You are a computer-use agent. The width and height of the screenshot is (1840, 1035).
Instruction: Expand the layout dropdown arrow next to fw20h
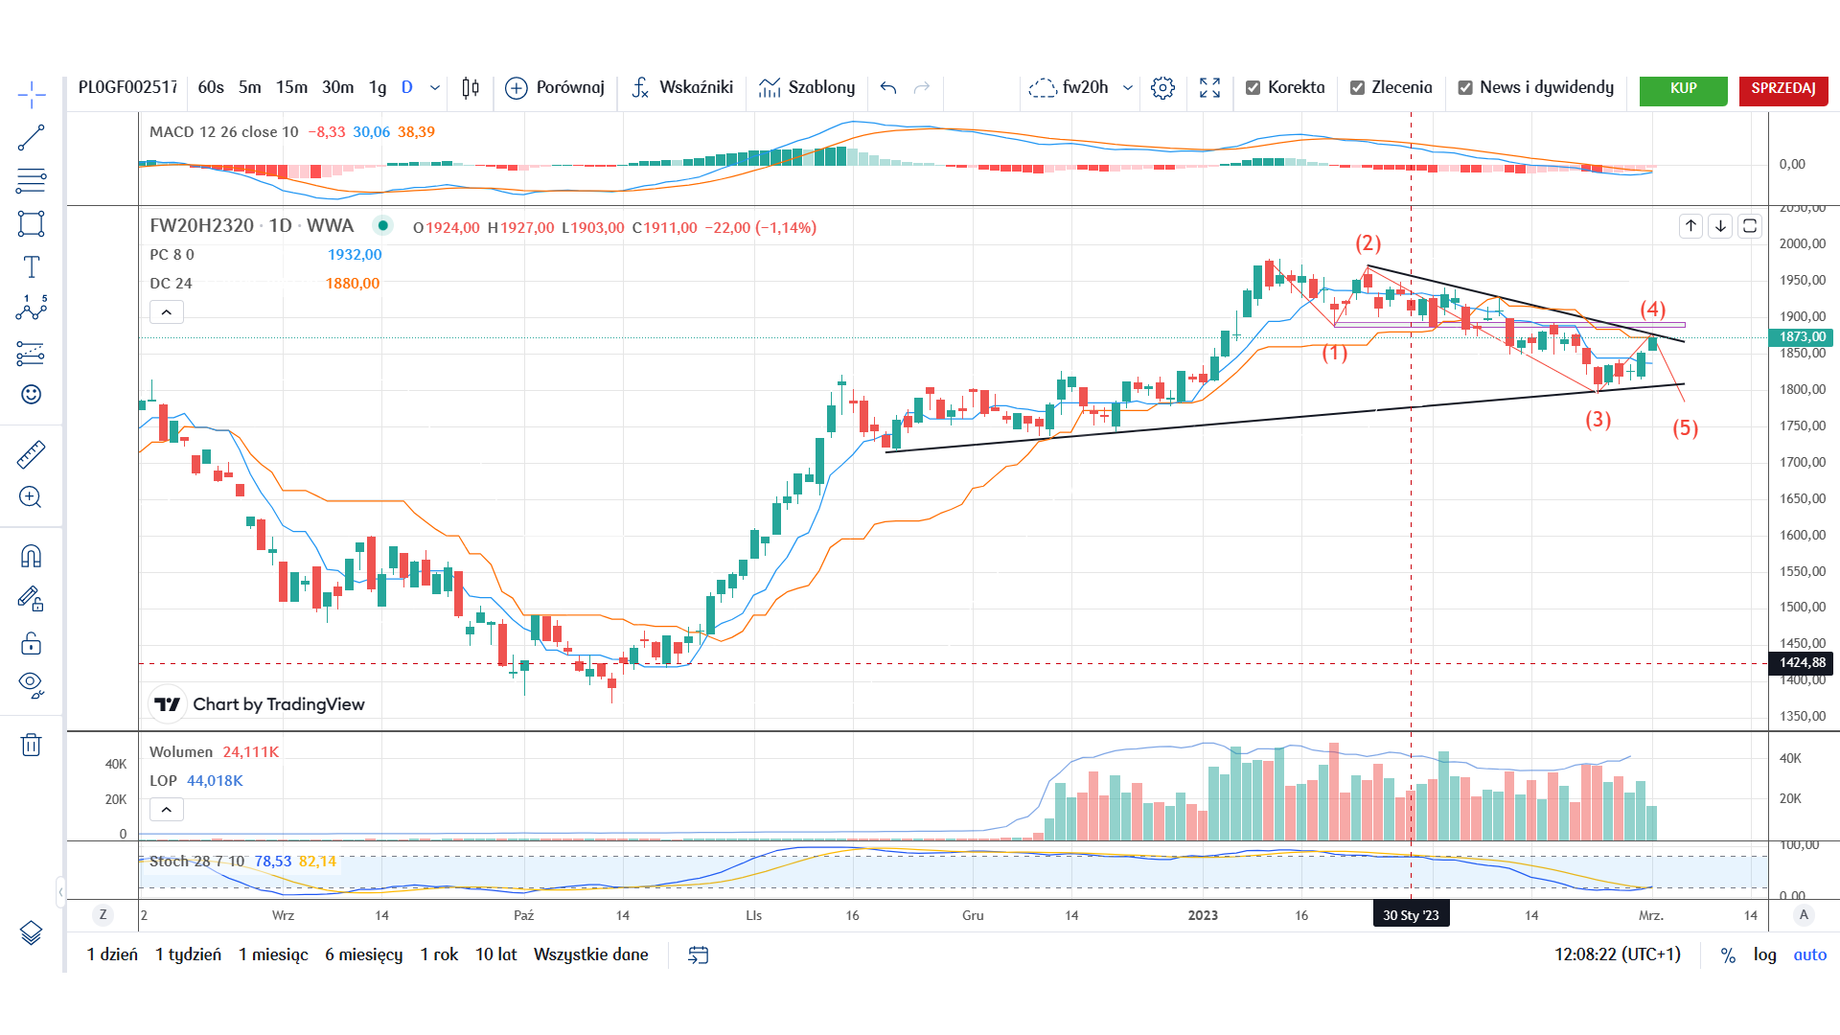(x=1128, y=88)
